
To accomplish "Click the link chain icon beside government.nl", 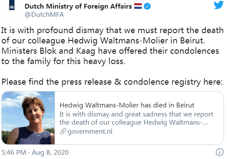I will tap(63, 131).
